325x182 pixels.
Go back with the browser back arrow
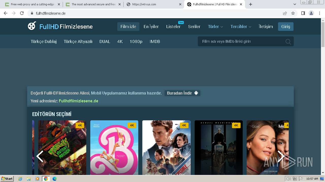(x=6, y=13)
